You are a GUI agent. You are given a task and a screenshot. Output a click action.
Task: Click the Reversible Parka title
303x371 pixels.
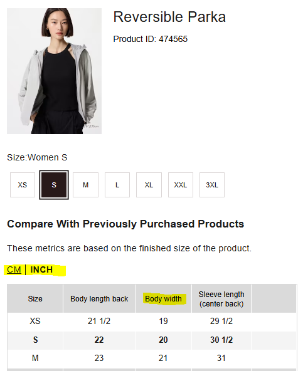tap(169, 17)
